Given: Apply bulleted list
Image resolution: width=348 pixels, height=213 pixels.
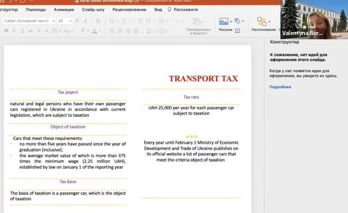Looking at the screenshot, I should 112,21.
